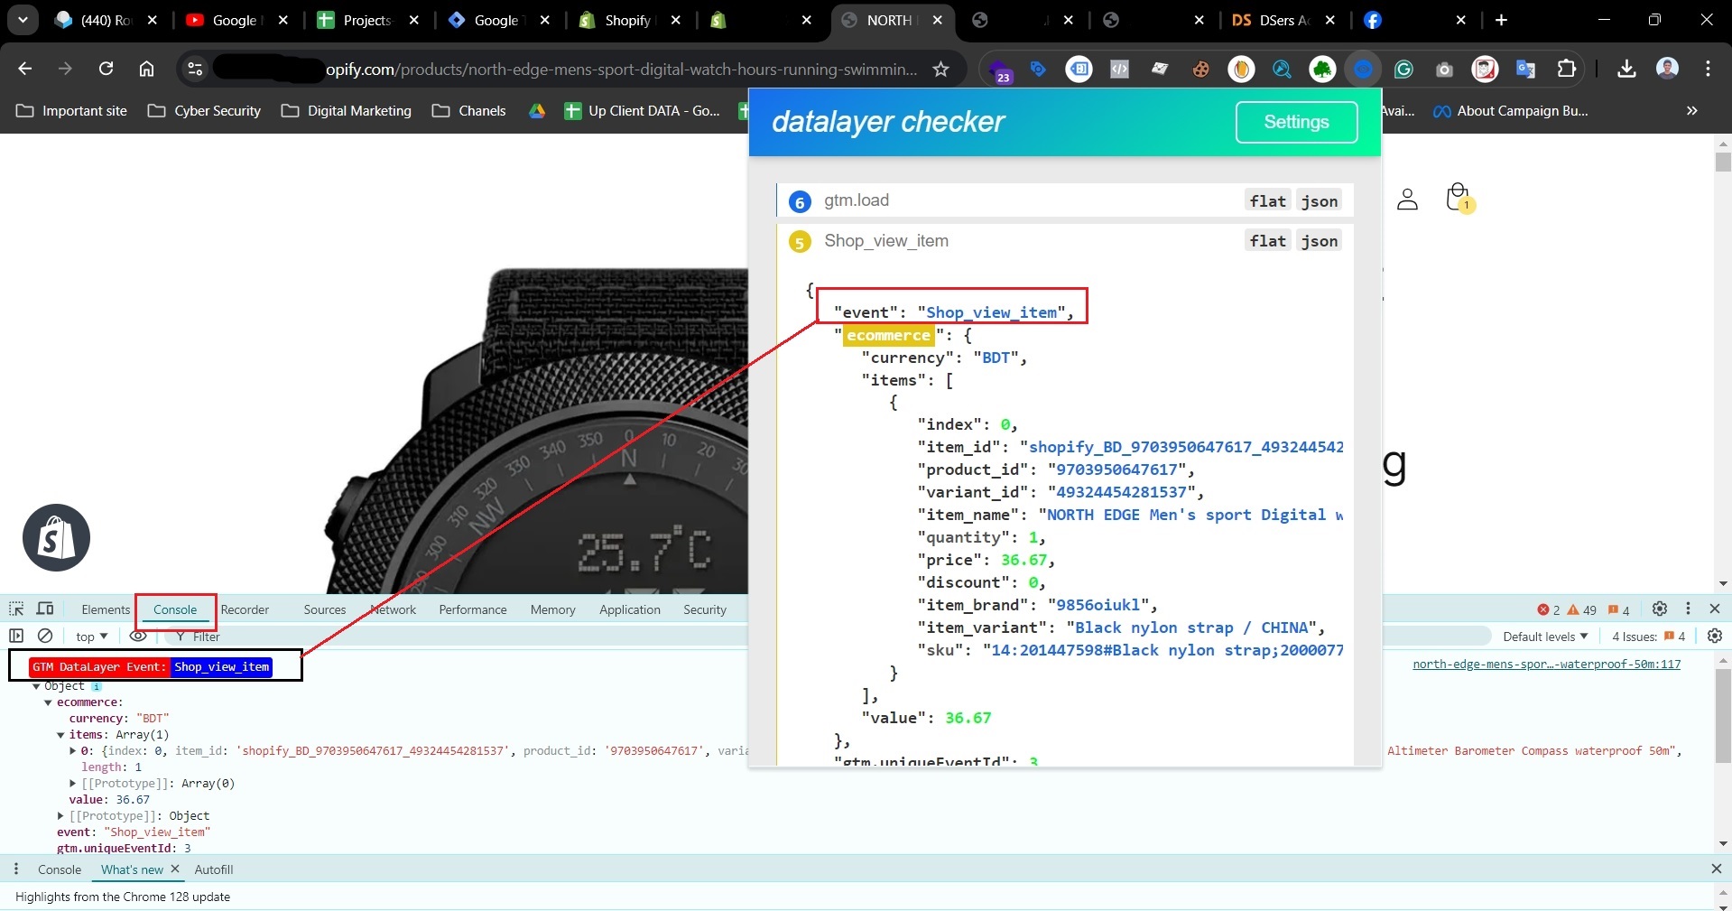Switch to the Sources tab
The width and height of the screenshot is (1732, 911).
click(x=325, y=609)
